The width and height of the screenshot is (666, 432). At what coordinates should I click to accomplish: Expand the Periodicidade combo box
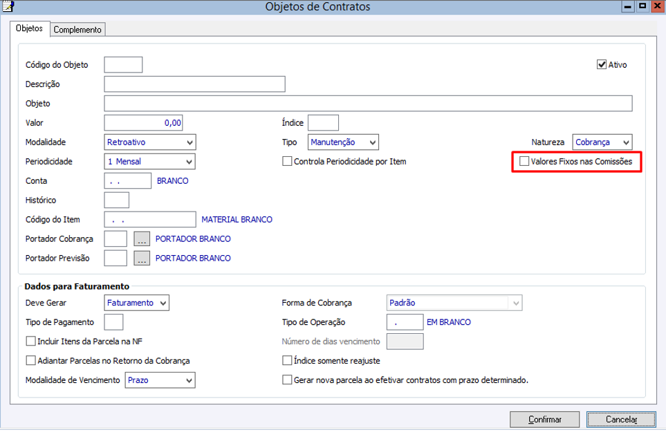tap(190, 162)
